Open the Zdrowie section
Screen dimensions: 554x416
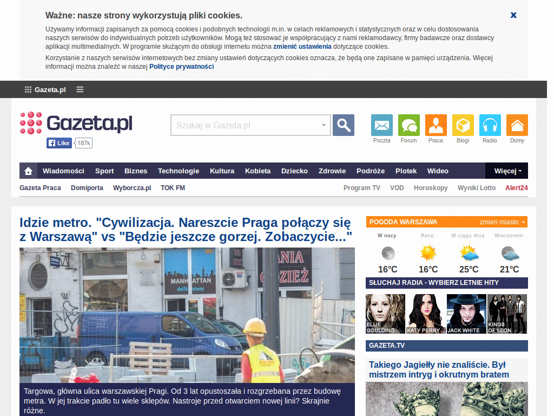pyautogui.click(x=332, y=171)
